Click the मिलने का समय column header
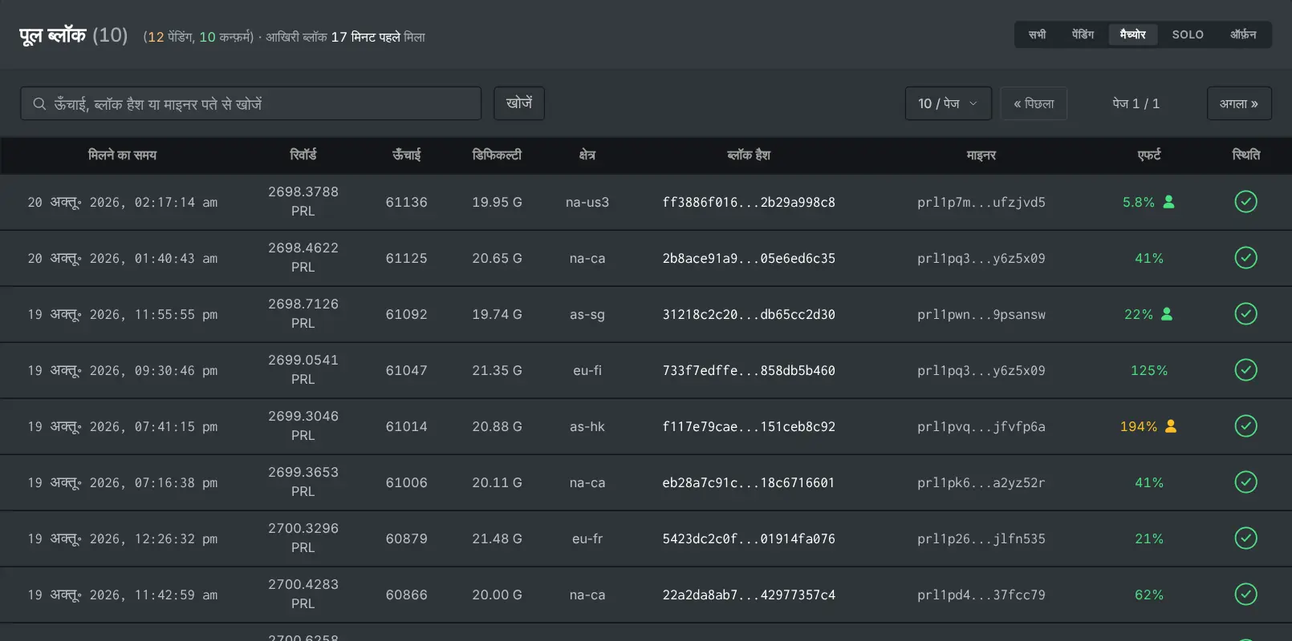Image resolution: width=1292 pixels, height=641 pixels. (122, 155)
